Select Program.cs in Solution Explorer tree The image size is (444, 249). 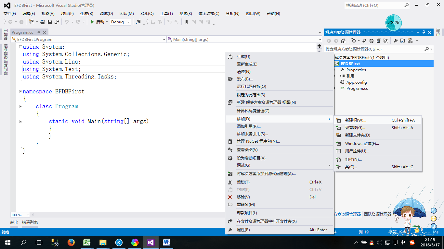pyautogui.click(x=357, y=88)
